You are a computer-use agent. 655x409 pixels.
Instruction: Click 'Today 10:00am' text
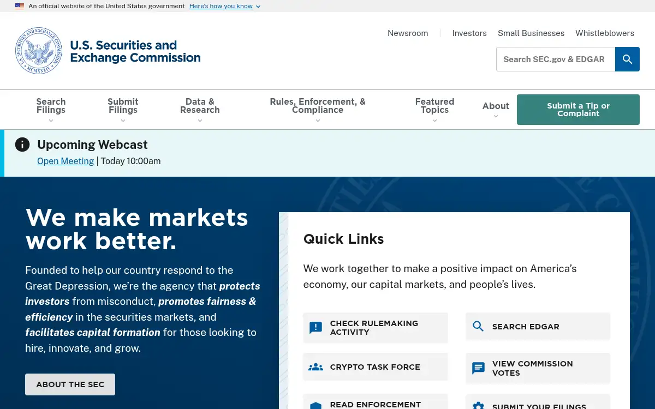[x=131, y=161]
